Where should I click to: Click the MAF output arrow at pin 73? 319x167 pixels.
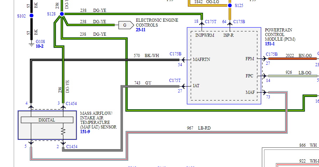(264, 92)
